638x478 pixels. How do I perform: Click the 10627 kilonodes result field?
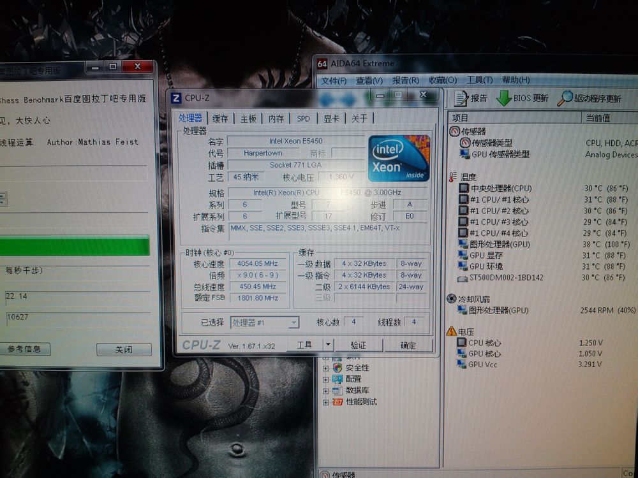77,318
